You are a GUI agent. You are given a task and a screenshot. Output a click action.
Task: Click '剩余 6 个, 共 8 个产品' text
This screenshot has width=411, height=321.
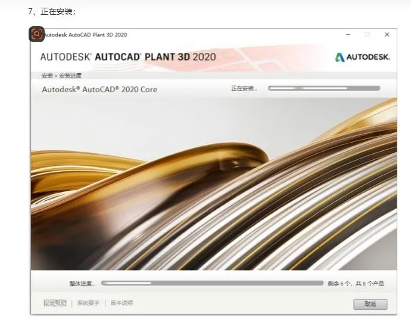(356, 284)
